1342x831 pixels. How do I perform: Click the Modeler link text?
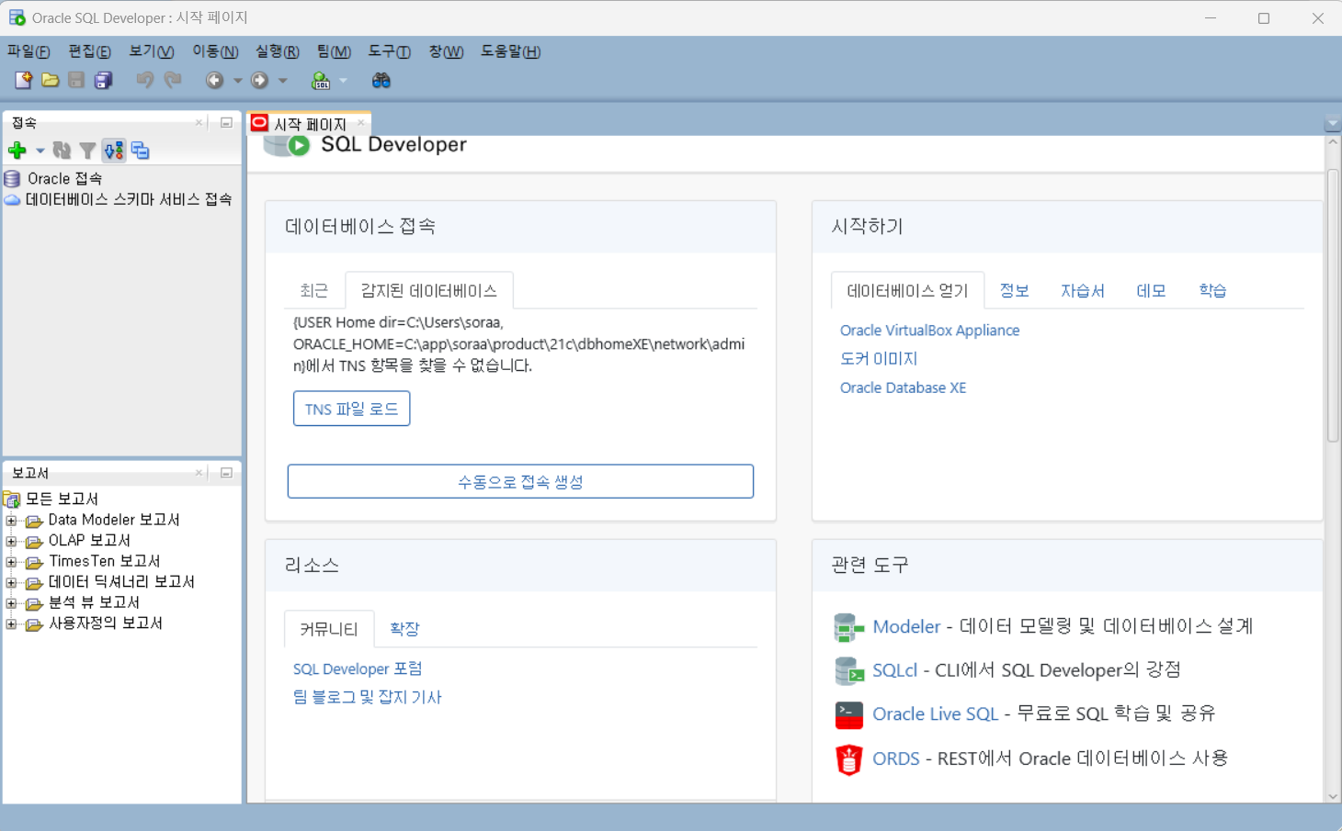point(906,626)
